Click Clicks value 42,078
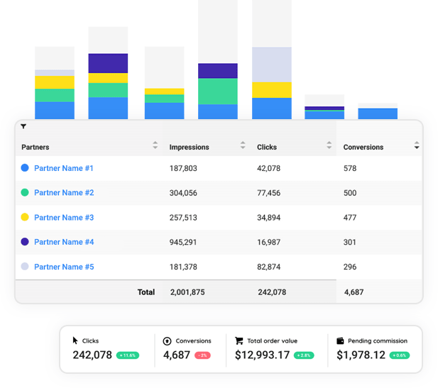Screen dimensions: 438x388 [x=269, y=168]
